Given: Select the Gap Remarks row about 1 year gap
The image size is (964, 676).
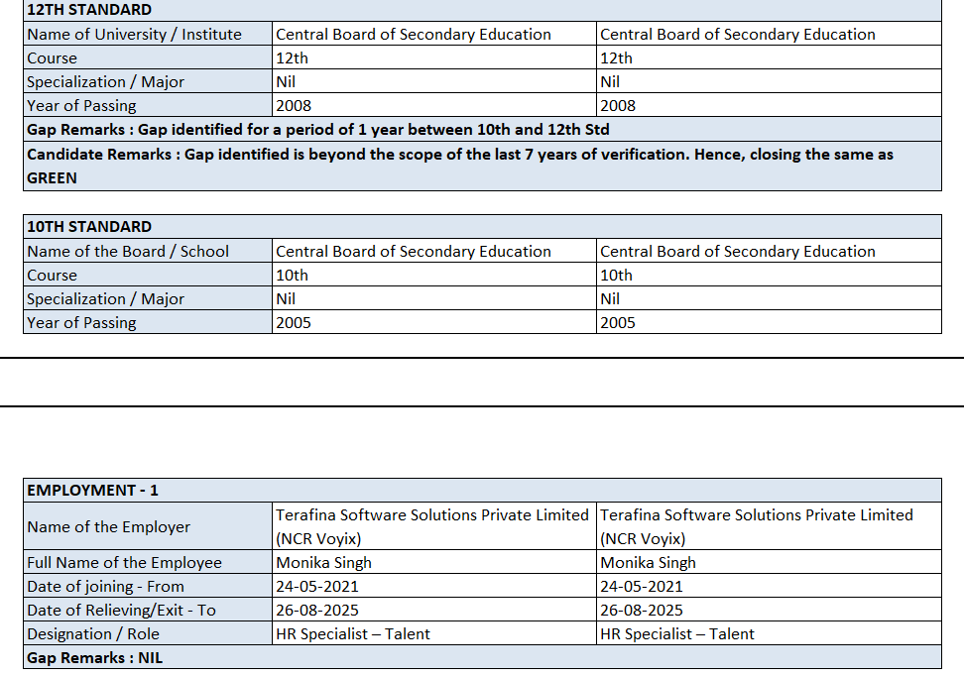Looking at the screenshot, I should (317, 129).
